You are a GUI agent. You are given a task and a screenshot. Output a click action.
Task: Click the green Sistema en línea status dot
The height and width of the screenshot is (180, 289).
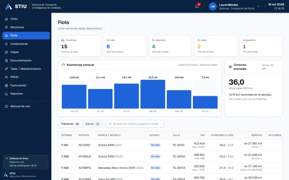click(7, 158)
